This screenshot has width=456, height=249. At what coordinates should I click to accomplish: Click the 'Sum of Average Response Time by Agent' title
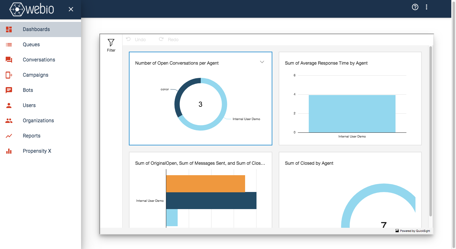tap(326, 63)
